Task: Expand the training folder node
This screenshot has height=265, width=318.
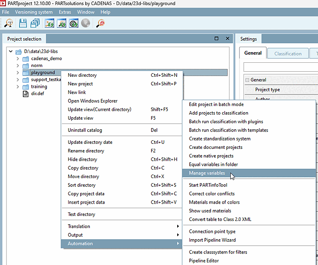Action: pos(18,86)
